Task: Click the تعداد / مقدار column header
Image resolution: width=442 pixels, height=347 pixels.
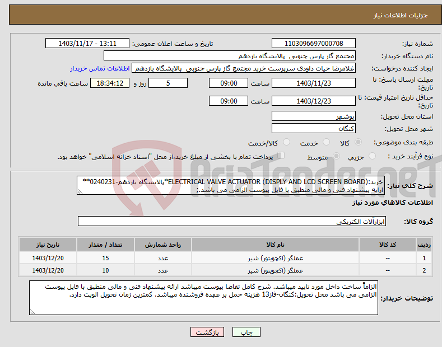Action: tap(105, 245)
